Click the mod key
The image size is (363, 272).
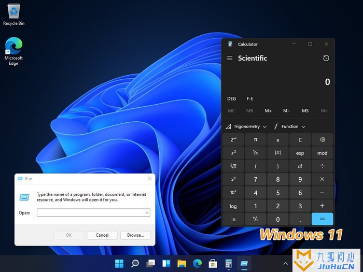click(x=322, y=153)
